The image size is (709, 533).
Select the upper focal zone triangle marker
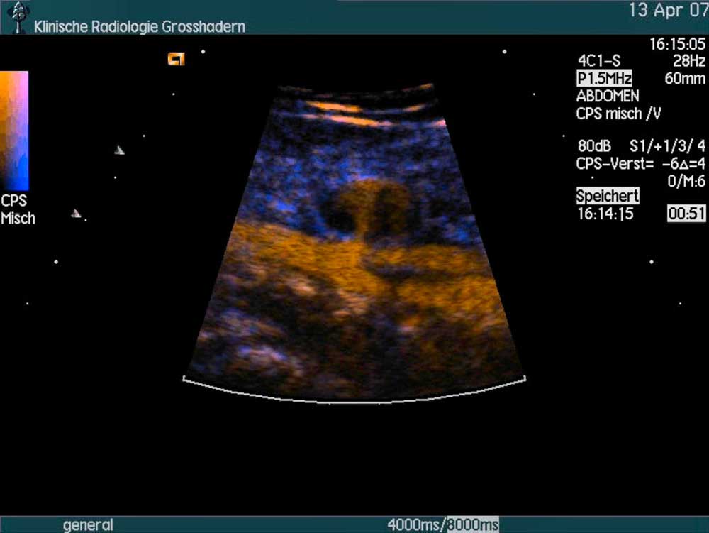[120, 150]
